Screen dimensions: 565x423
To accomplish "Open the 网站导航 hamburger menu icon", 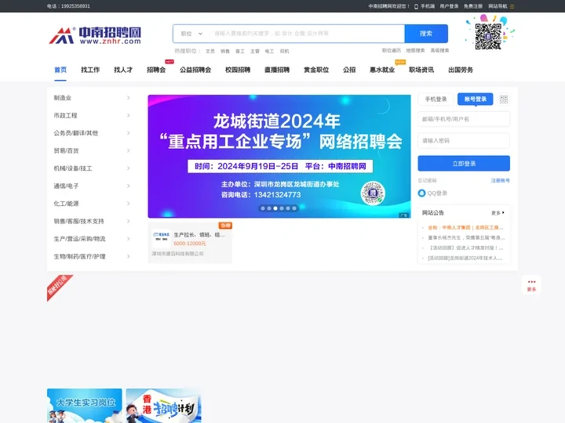I will (512, 6).
